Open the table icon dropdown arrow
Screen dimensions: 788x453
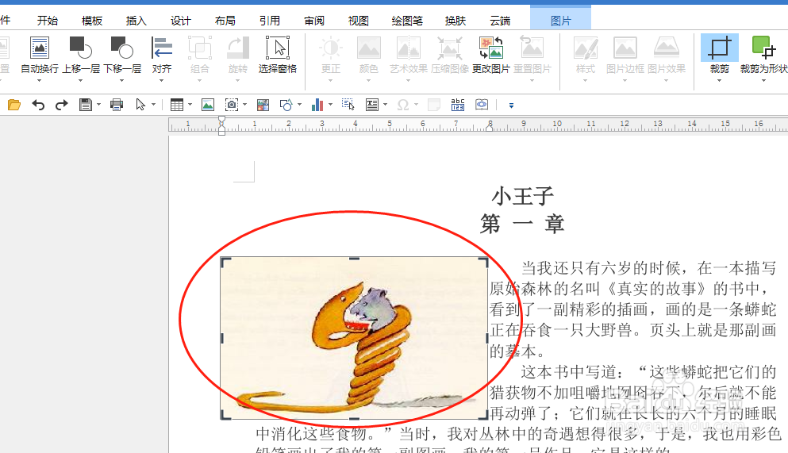pos(190,105)
